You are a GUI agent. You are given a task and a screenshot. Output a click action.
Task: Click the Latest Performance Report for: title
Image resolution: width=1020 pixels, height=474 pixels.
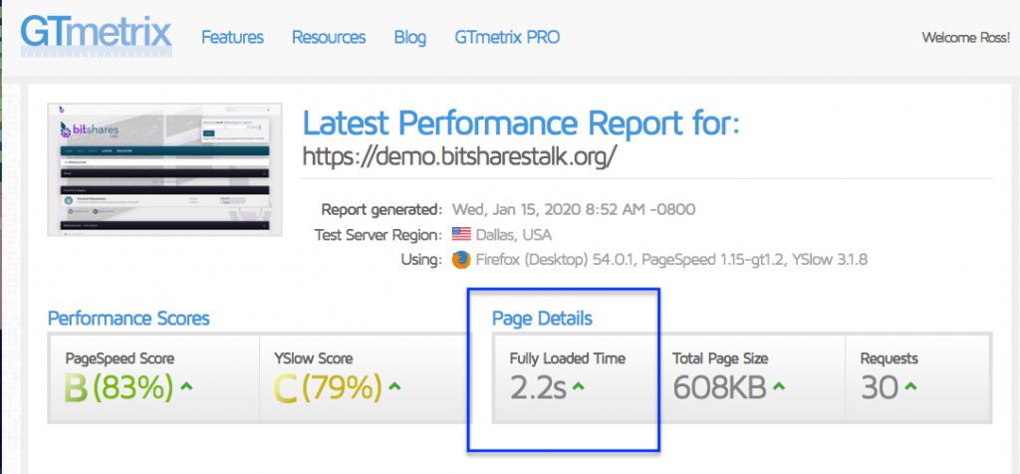(521, 121)
